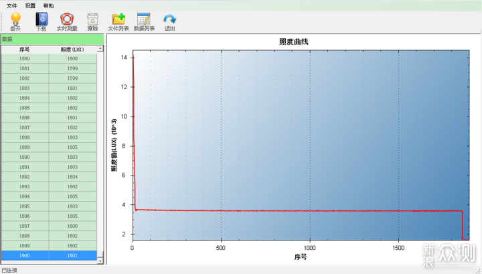482x274 pixels.
Task: Click highlighted lux value 1601 in row 1900
Action: 72,255
